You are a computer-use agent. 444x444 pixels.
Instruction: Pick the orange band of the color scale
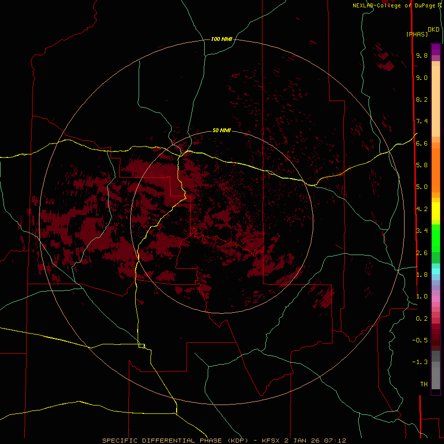[x=436, y=171]
